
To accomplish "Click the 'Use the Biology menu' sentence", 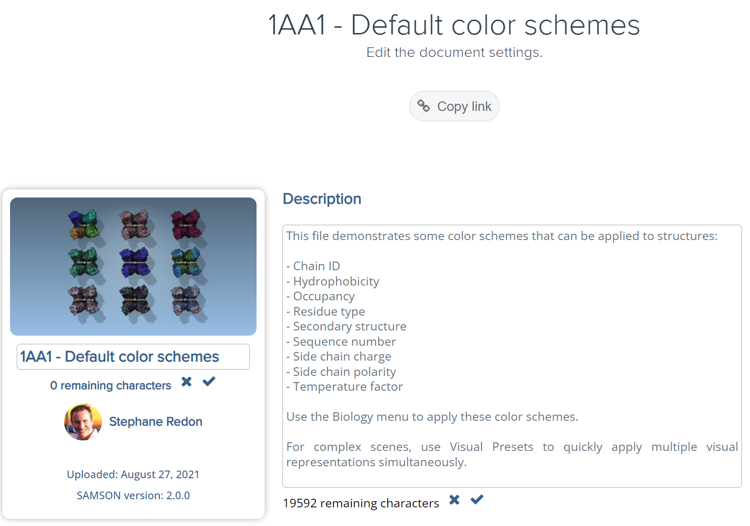I will [x=432, y=416].
